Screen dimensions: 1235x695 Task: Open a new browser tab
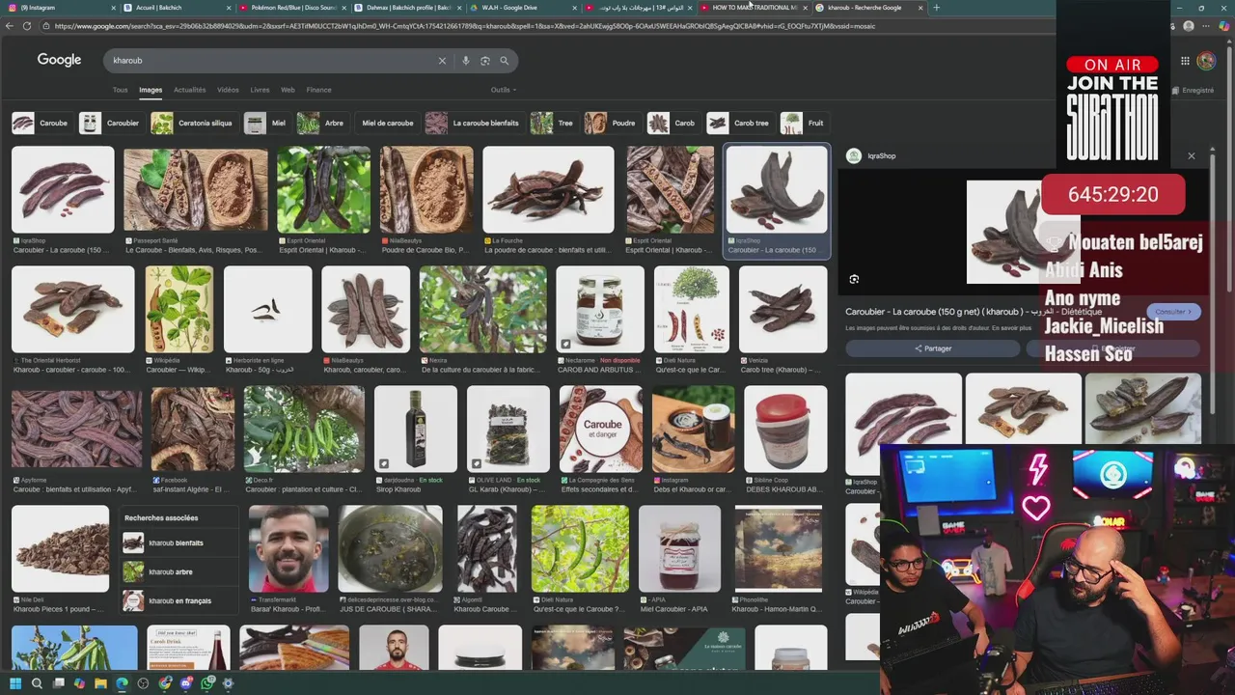point(936,8)
